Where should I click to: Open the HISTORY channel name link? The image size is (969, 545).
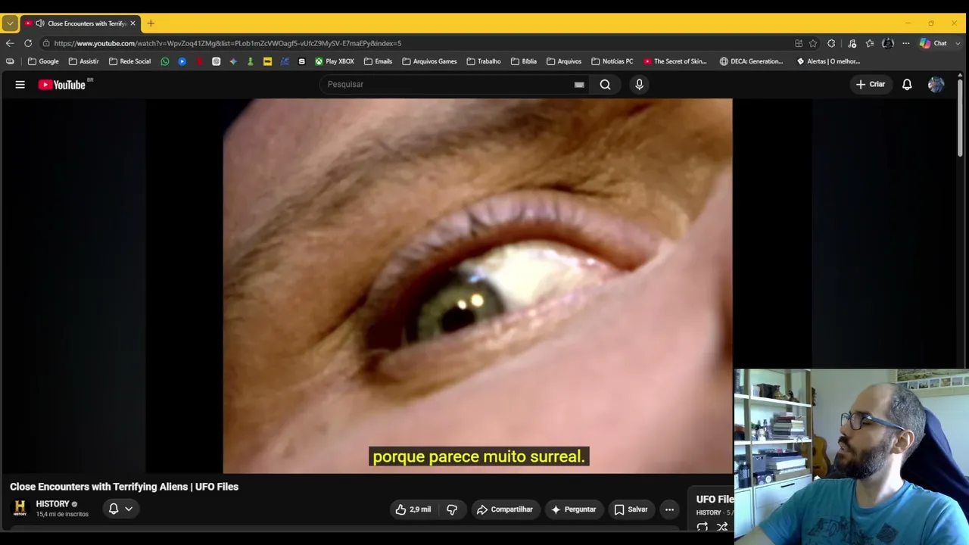52,504
